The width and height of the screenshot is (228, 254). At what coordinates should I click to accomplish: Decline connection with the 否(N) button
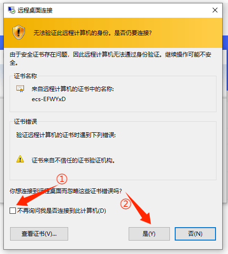(195, 234)
